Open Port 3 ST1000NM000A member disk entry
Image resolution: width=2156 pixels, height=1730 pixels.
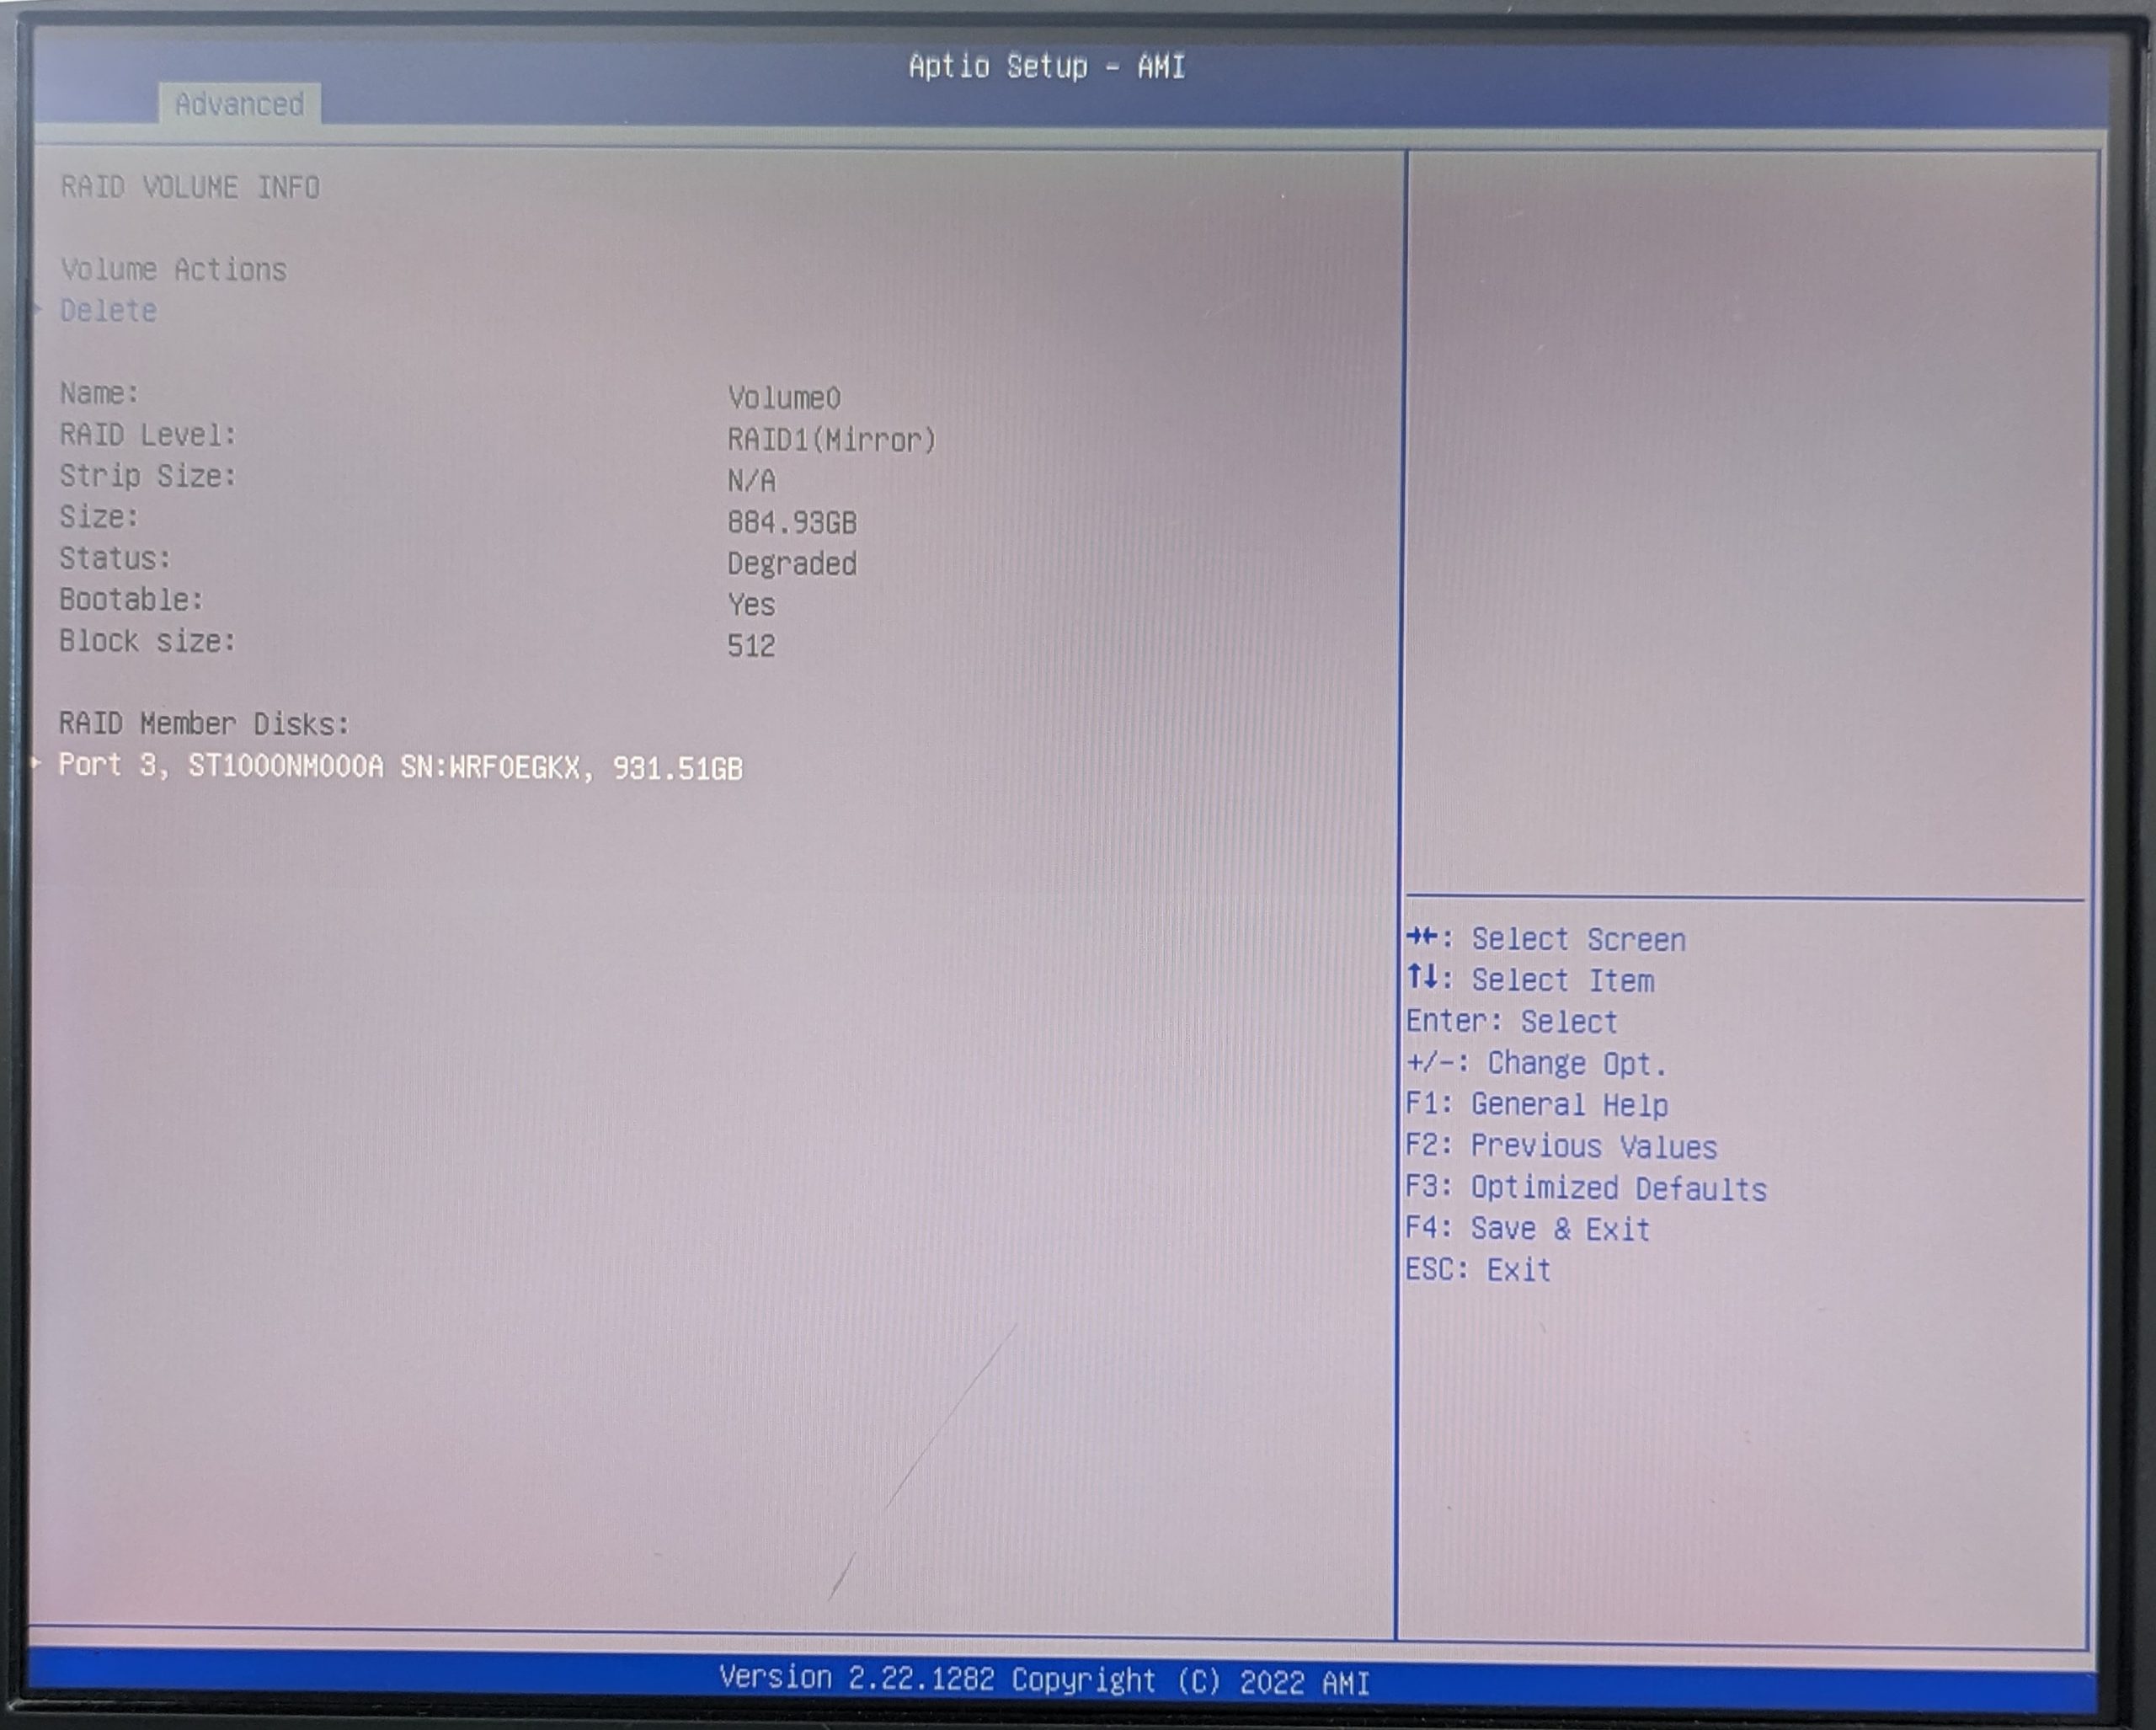click(x=400, y=767)
